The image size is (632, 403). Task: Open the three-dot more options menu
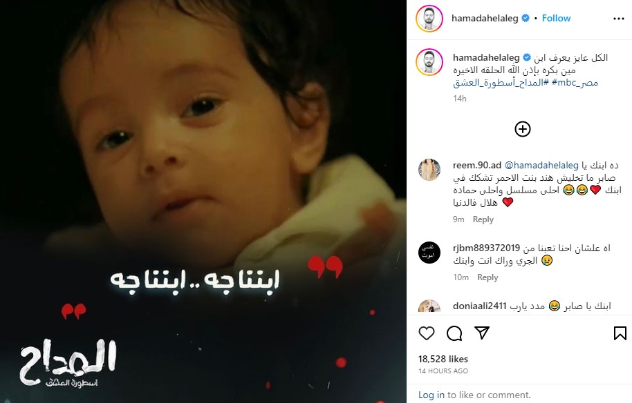pos(618,19)
